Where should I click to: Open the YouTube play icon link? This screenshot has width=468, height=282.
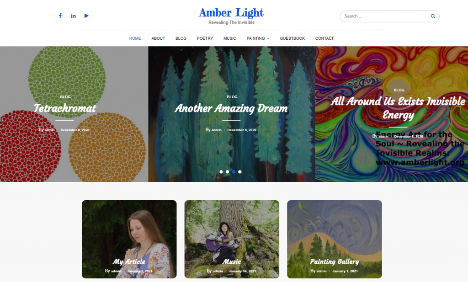[x=86, y=16]
